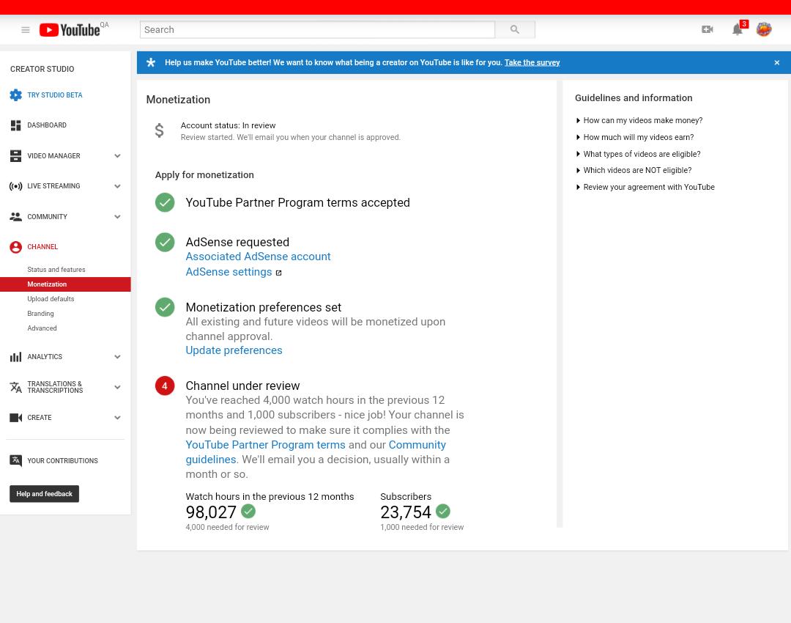Expand Translations & Transcriptions section
Screen dimensions: 791x623
click(x=117, y=387)
